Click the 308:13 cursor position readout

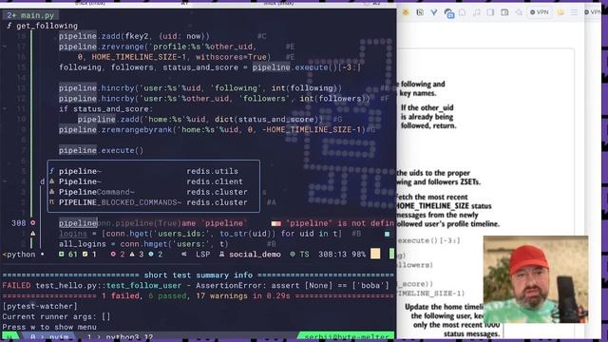point(332,255)
